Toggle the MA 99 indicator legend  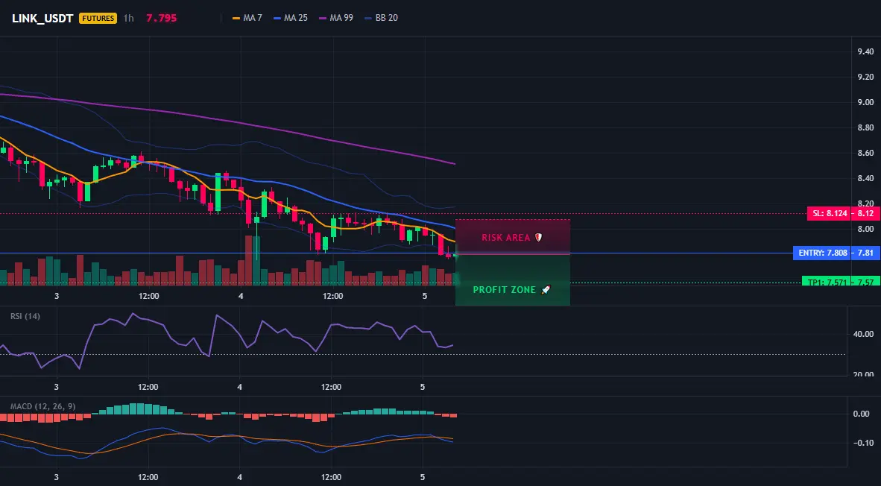coord(336,18)
